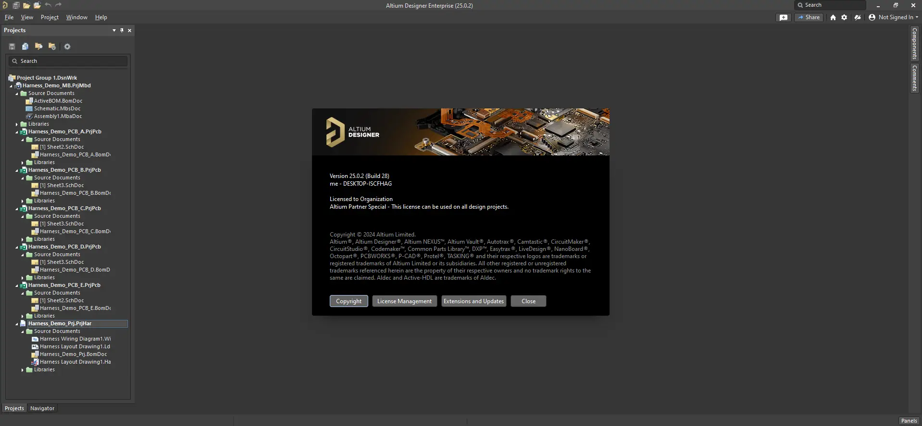The image size is (922, 426).
Task: Click Extensions and Updates button
Action: click(x=473, y=301)
